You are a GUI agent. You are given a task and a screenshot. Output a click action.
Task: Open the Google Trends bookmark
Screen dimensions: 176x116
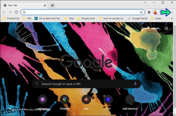[x=138, y=18]
